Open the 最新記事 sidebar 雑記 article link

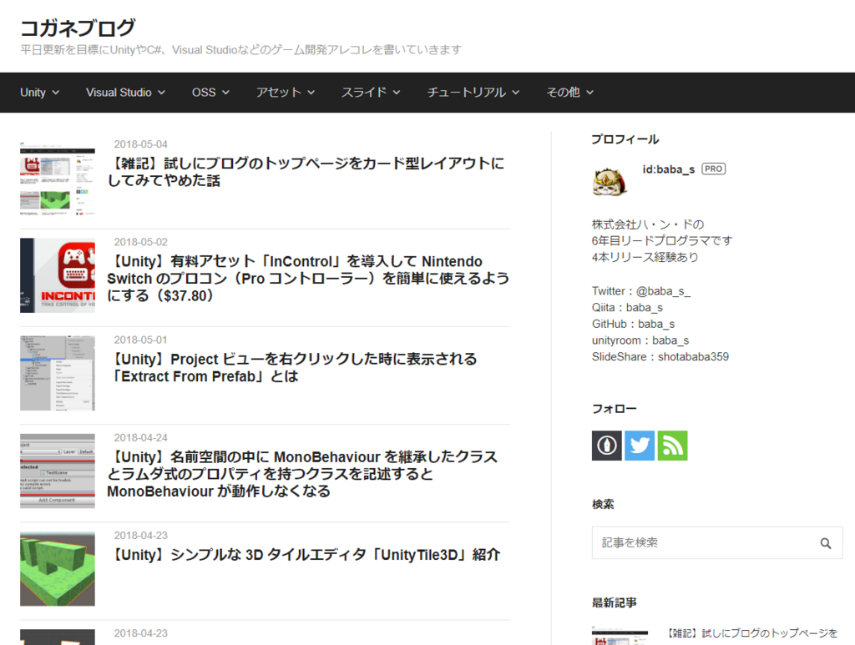click(752, 633)
